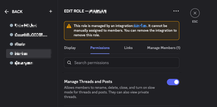Switch to the Display tab
The image size is (217, 107).
[70, 48]
